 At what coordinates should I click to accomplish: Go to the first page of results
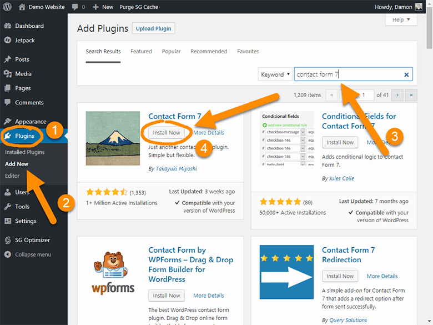tap(331, 95)
